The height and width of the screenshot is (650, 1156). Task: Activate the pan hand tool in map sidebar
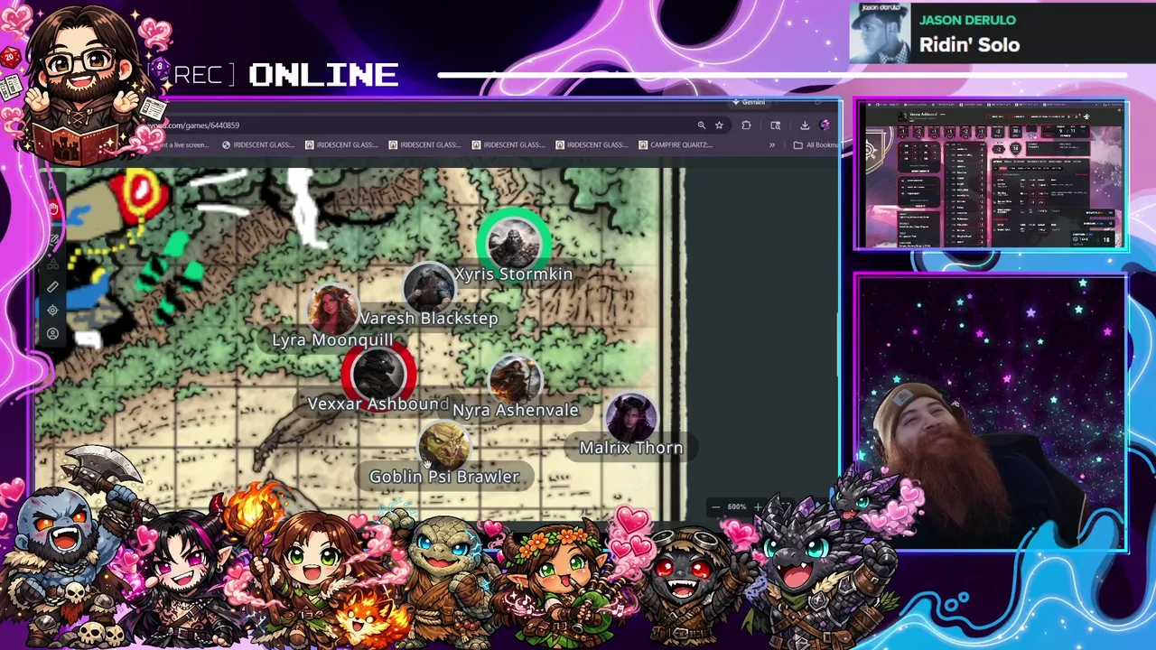tap(53, 209)
